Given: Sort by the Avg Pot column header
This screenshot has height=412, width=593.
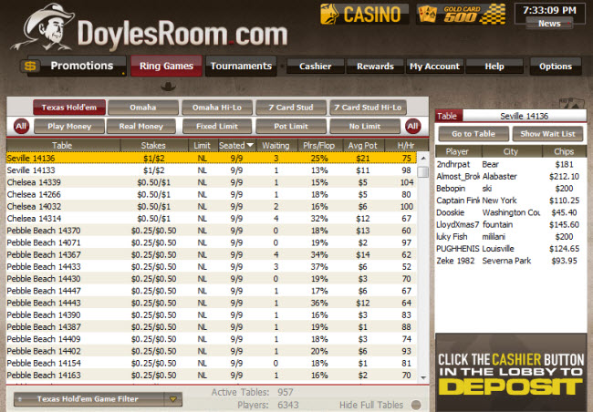Looking at the screenshot, I should point(363,145).
